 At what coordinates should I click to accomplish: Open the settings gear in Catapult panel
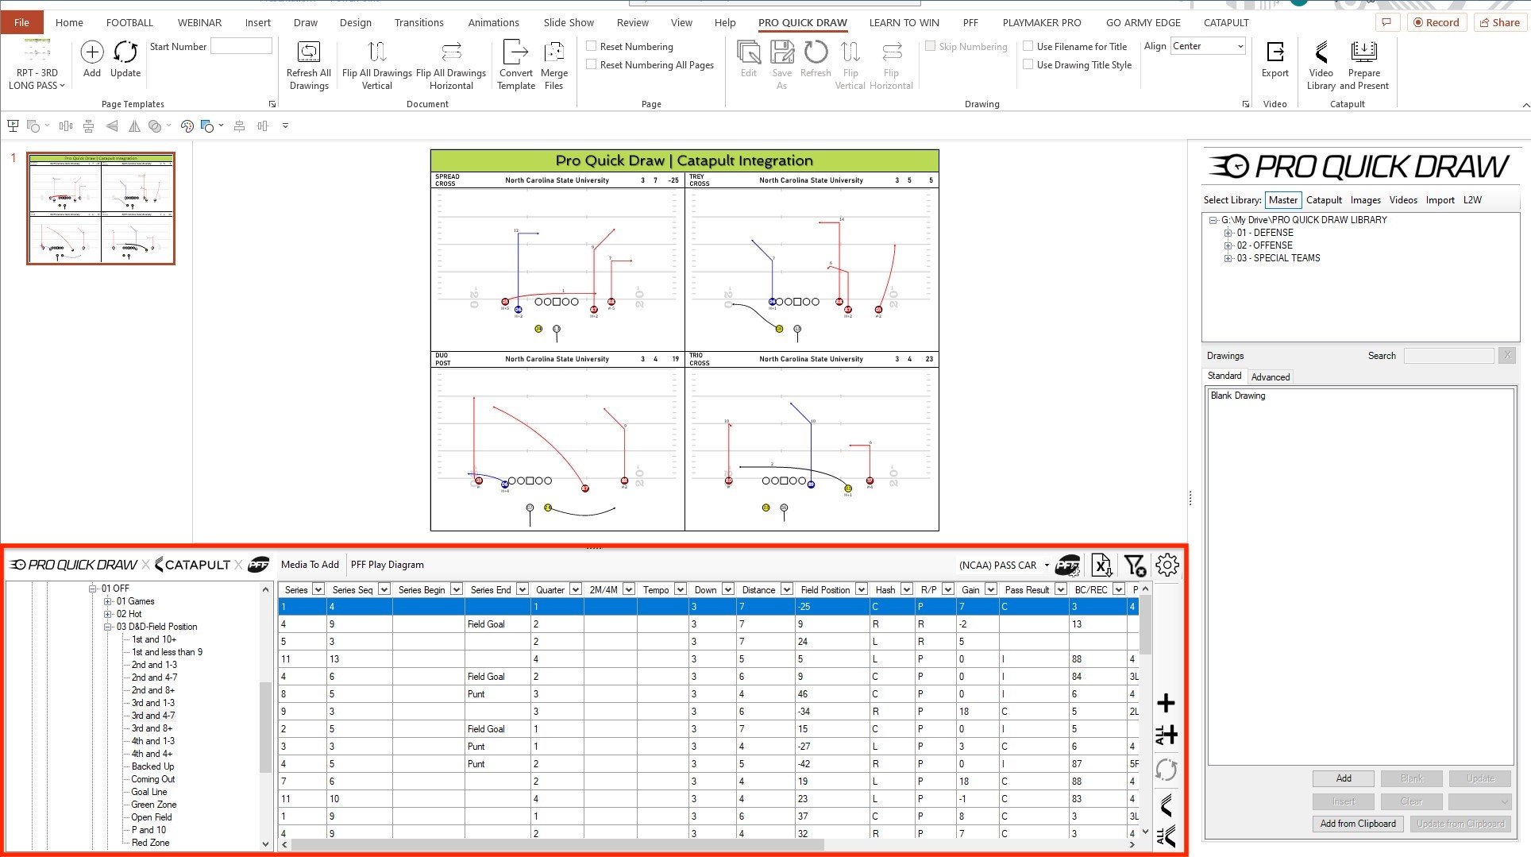pos(1167,565)
